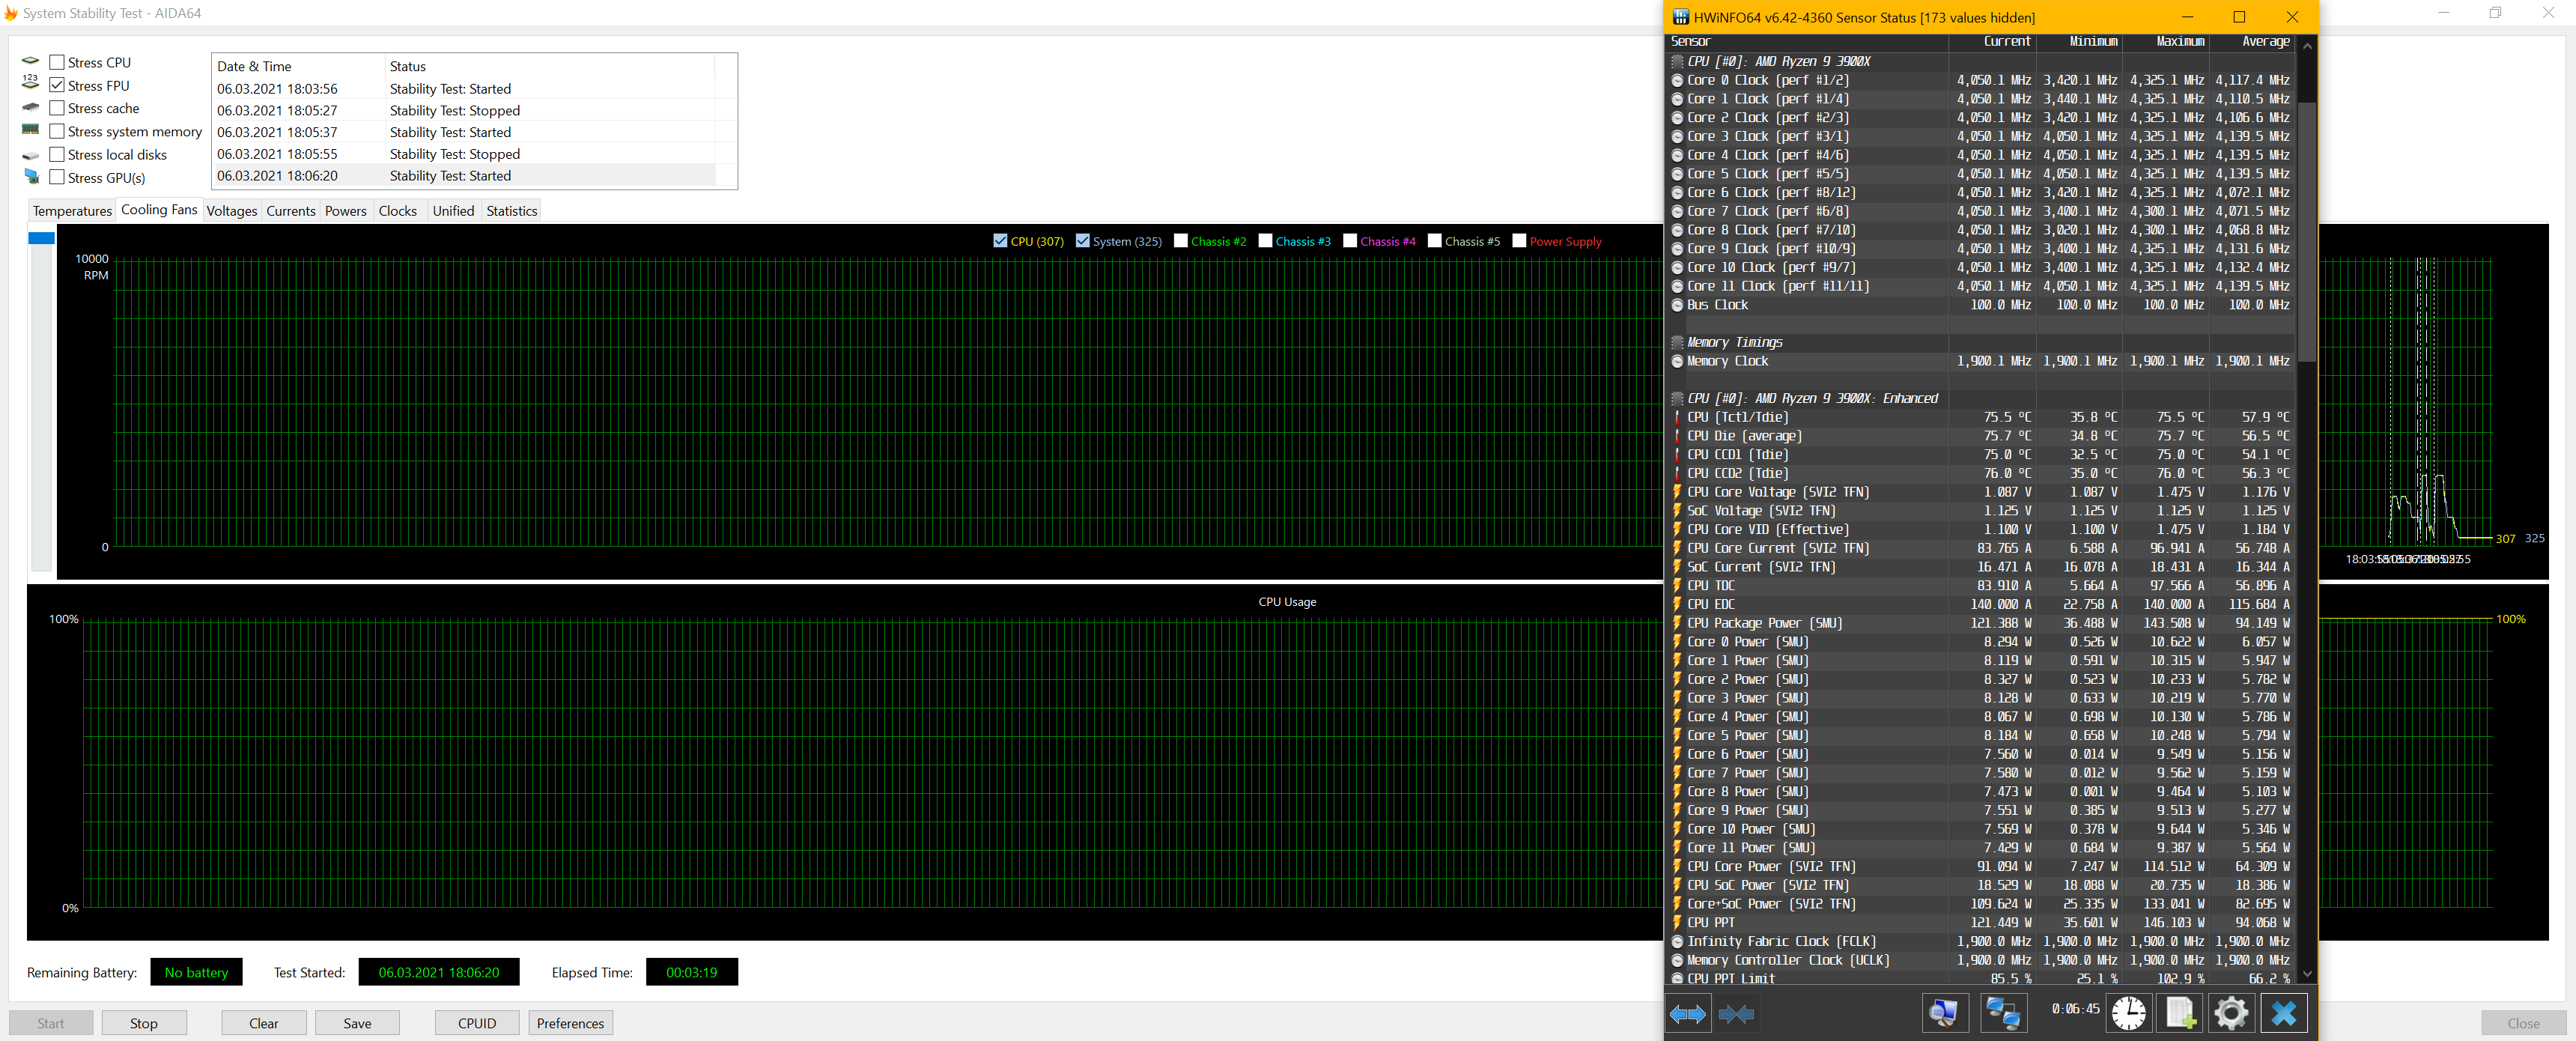
Task: Open the Statistics tab
Action: [x=511, y=210]
